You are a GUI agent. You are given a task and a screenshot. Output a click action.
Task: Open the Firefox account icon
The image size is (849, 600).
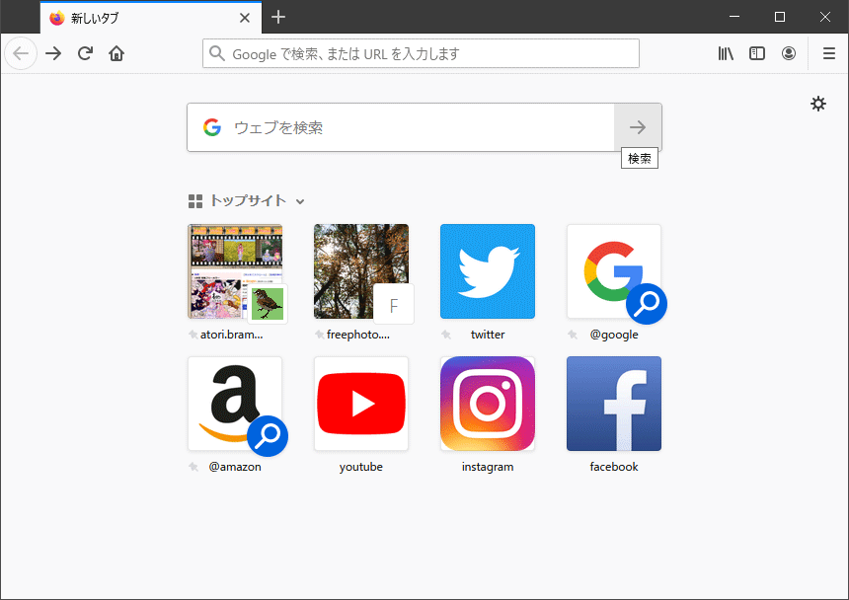click(789, 53)
